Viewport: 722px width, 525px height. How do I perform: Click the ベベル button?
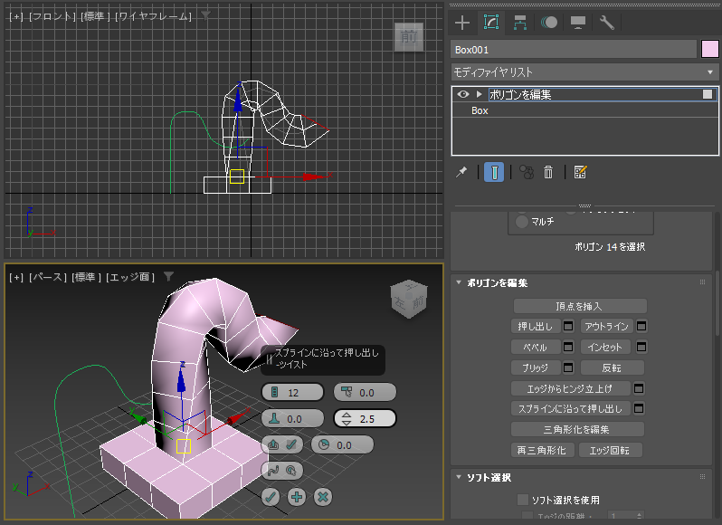[536, 348]
